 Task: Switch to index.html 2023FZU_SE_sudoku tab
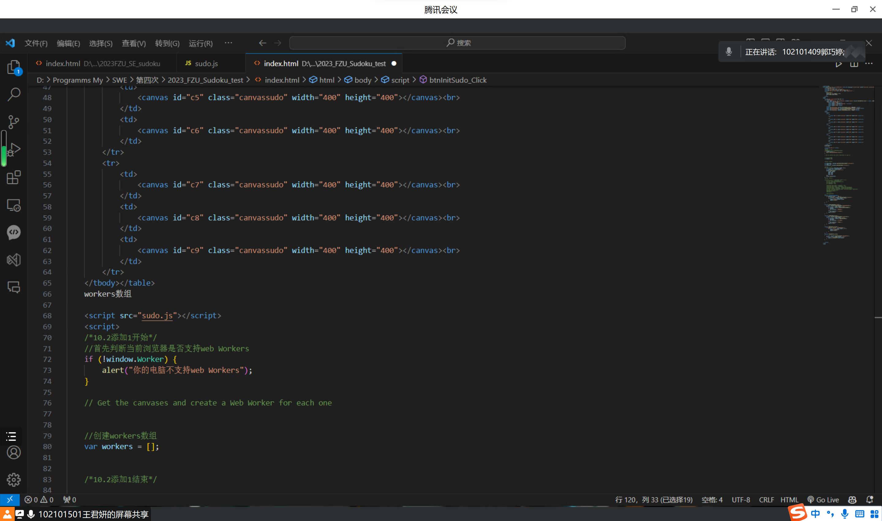(102, 64)
